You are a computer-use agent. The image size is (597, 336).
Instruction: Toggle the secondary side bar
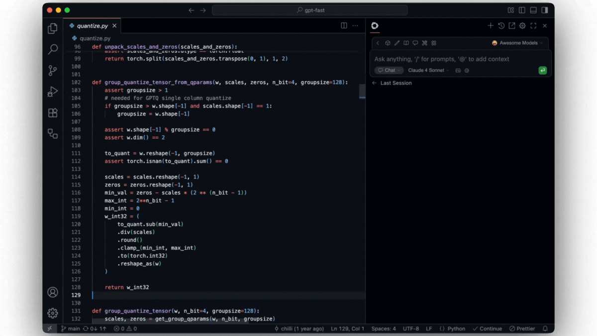[x=545, y=10]
